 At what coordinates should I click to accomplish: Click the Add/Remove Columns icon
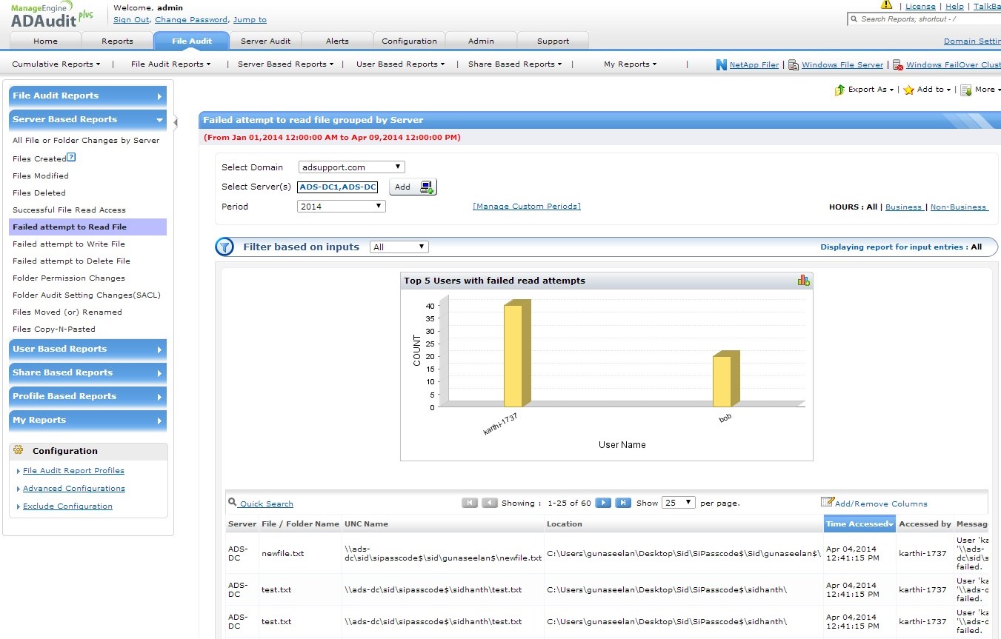(828, 502)
